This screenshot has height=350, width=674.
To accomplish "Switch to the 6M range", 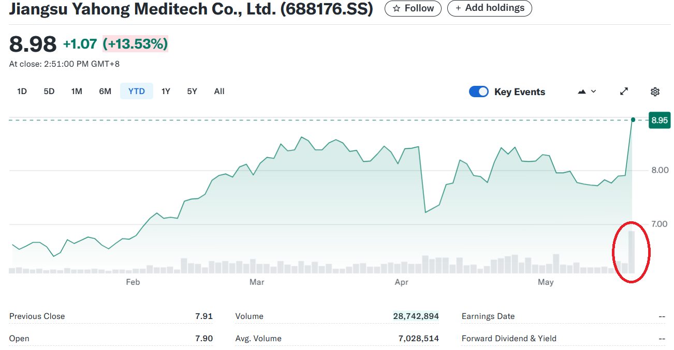I will pyautogui.click(x=105, y=92).
